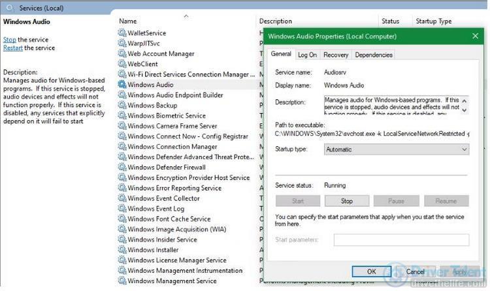Click the gear icon beside Windows Event Log
The width and height of the screenshot is (490, 291).
(x=122, y=208)
